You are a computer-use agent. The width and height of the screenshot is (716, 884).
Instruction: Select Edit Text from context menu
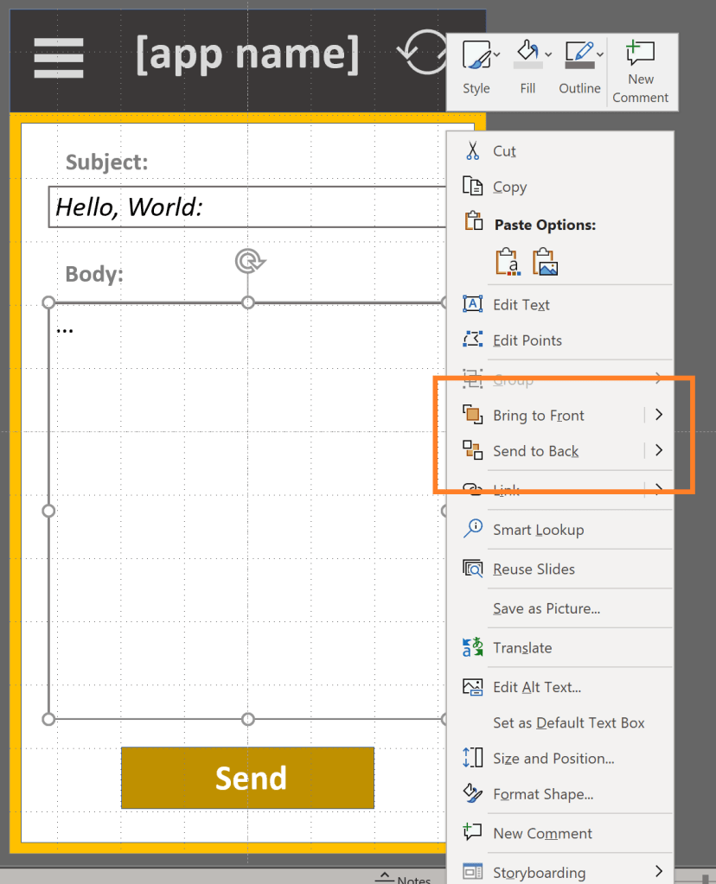click(x=521, y=304)
